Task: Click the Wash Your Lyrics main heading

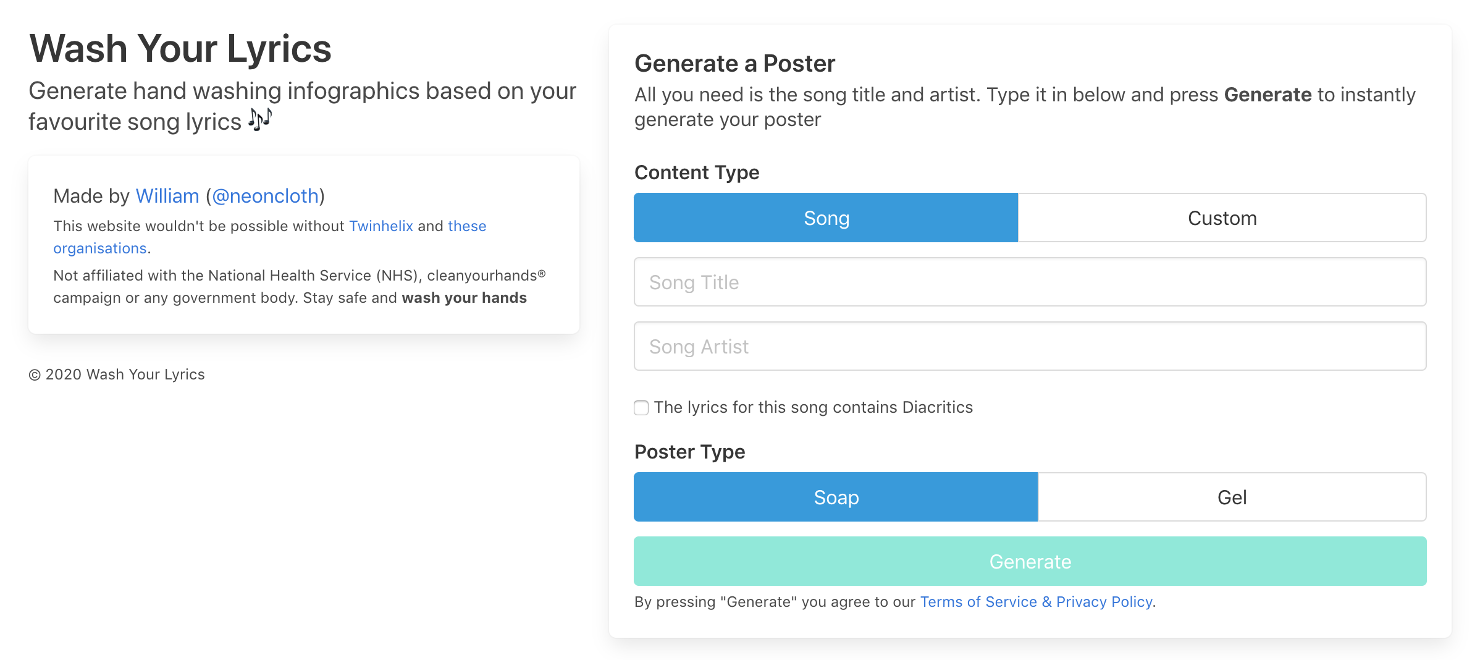Action: (180, 49)
